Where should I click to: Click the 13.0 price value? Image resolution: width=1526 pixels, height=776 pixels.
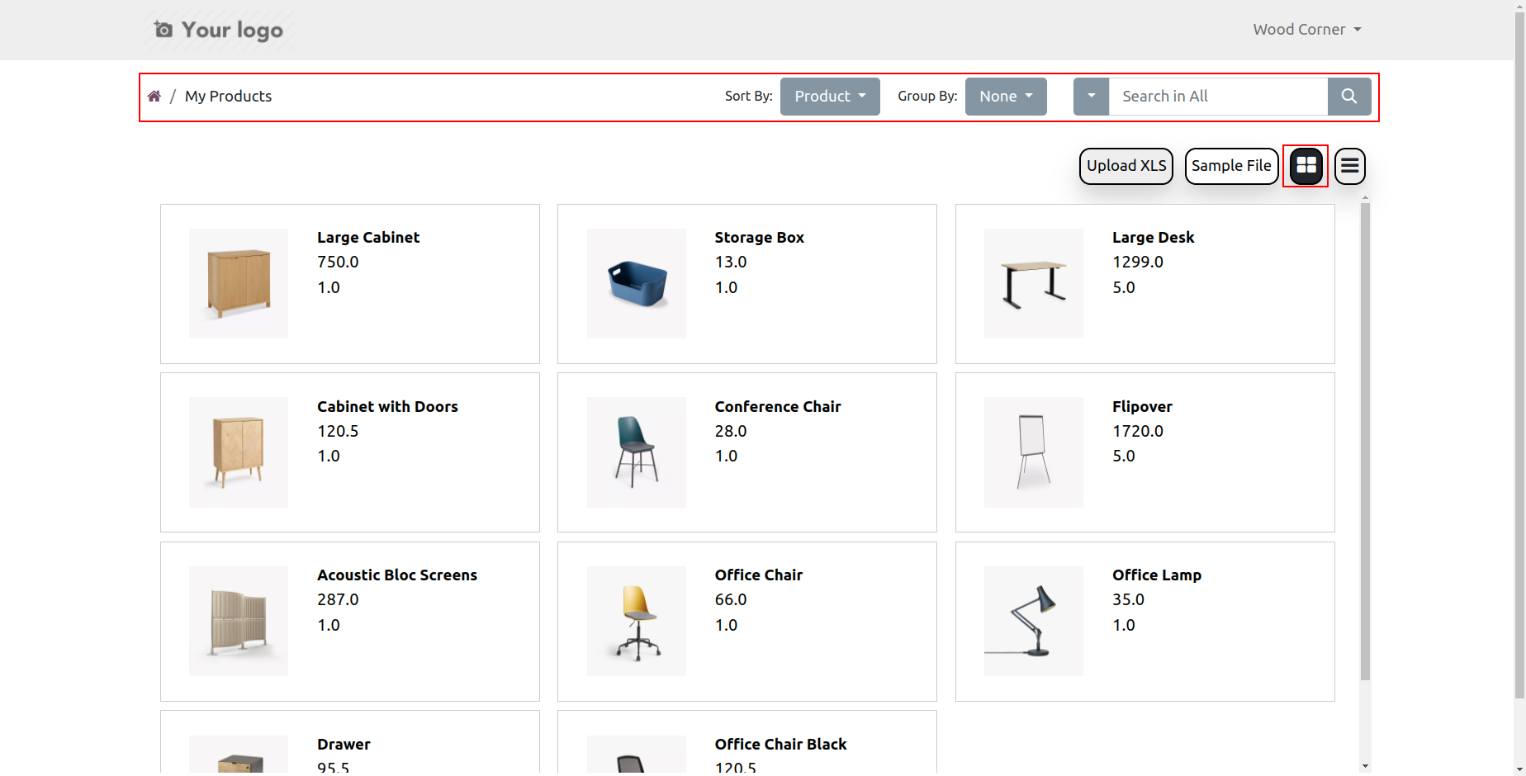(731, 263)
